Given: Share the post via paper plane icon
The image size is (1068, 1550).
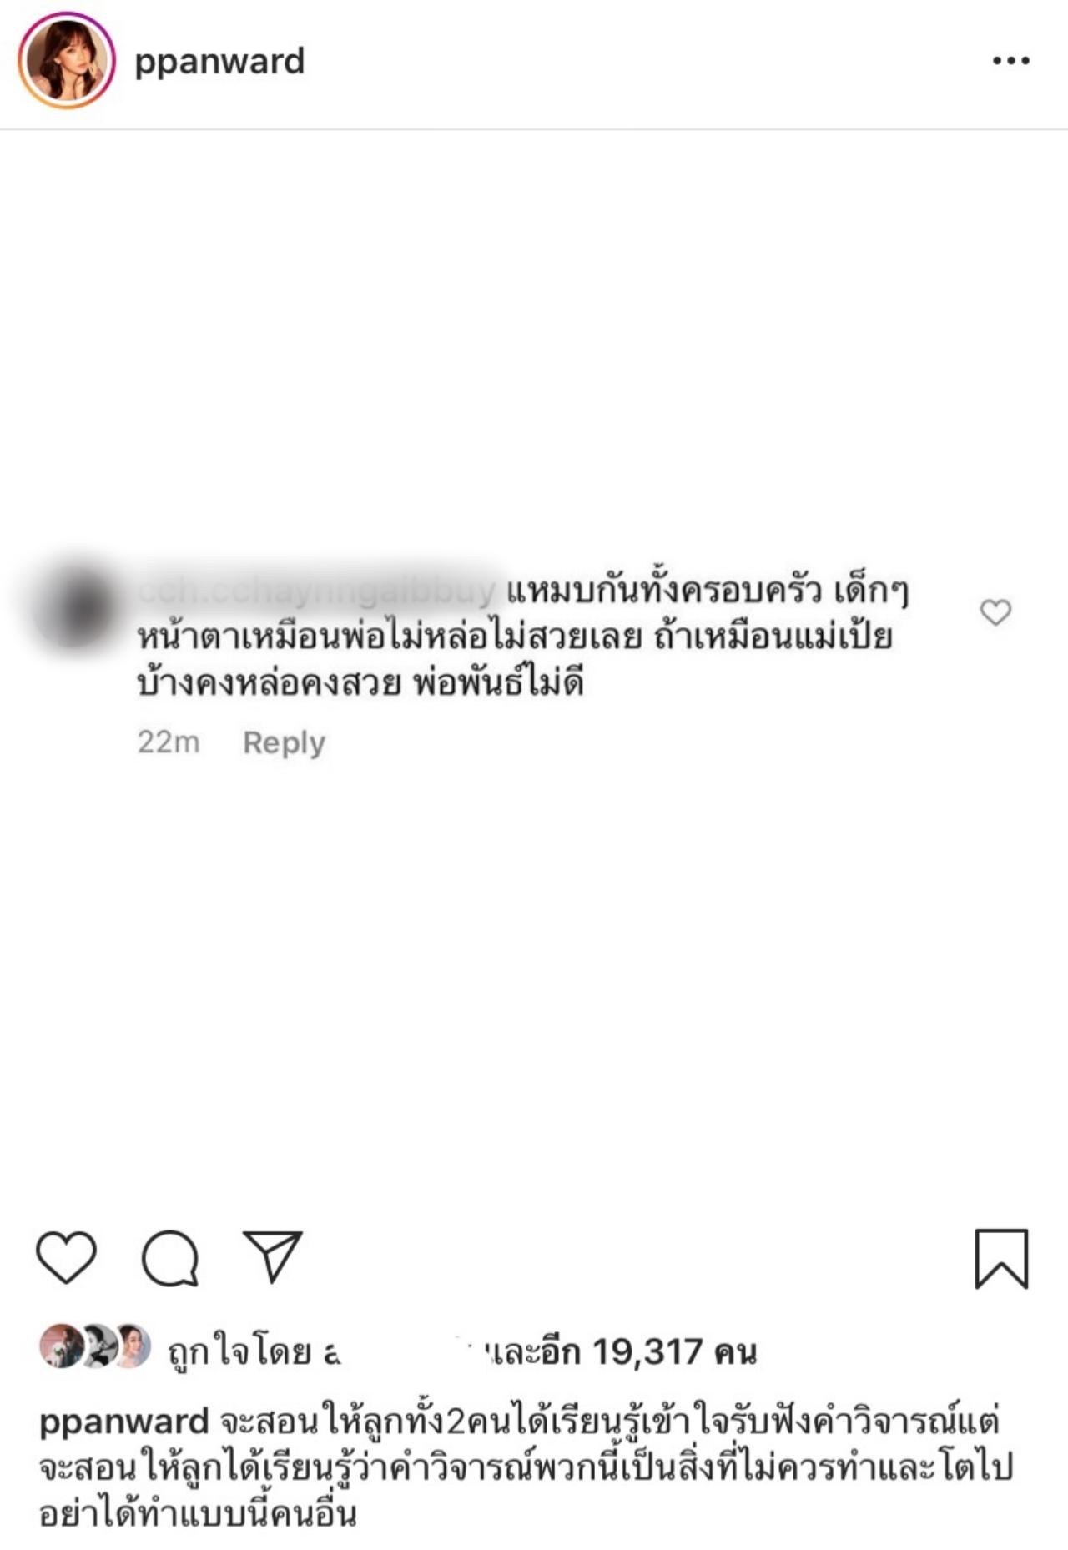Looking at the screenshot, I should [x=272, y=1256].
